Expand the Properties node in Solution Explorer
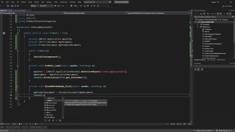This screenshot has height=132, width=235. coord(198,25)
